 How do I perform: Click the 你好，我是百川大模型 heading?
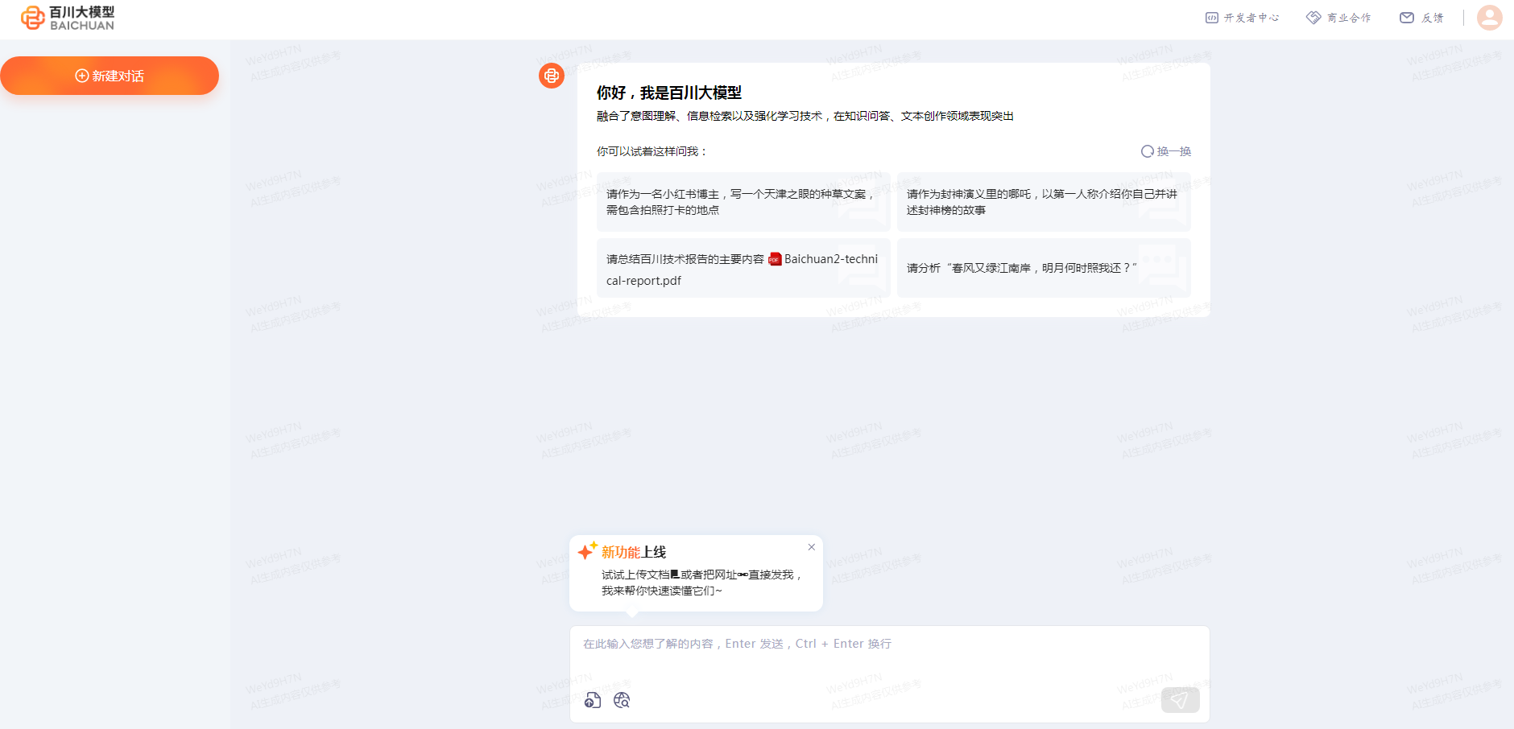click(x=669, y=93)
